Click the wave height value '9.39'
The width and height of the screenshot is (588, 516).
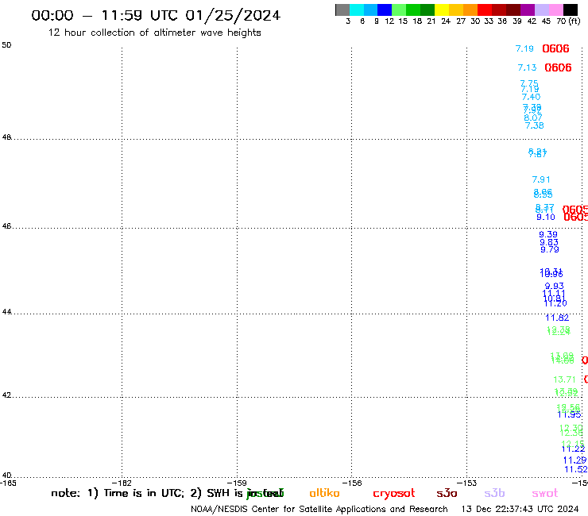pyautogui.click(x=548, y=234)
